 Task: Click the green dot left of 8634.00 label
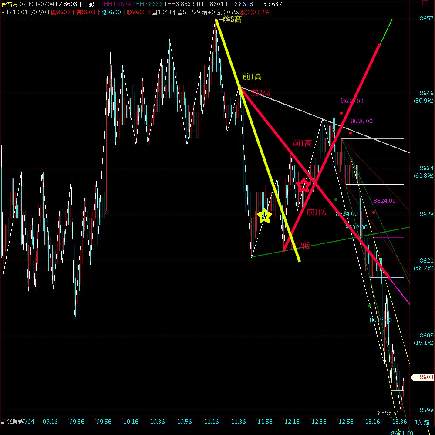[x=336, y=199]
